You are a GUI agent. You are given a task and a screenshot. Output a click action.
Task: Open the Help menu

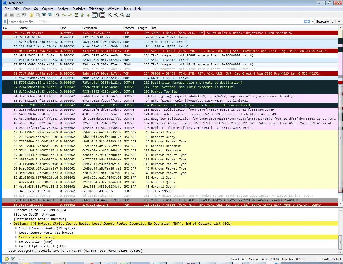[138, 9]
